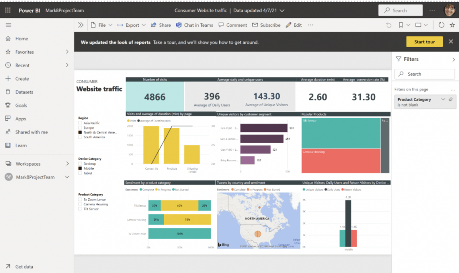459x273 pixels.
Task: Collapse the Filters pane chevron
Action: pos(454,60)
